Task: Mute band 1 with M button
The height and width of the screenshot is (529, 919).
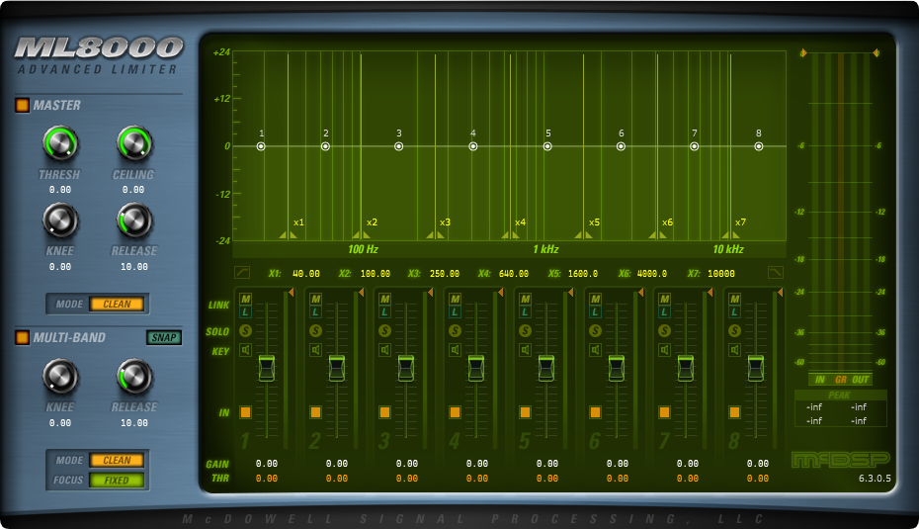Action: (x=246, y=299)
